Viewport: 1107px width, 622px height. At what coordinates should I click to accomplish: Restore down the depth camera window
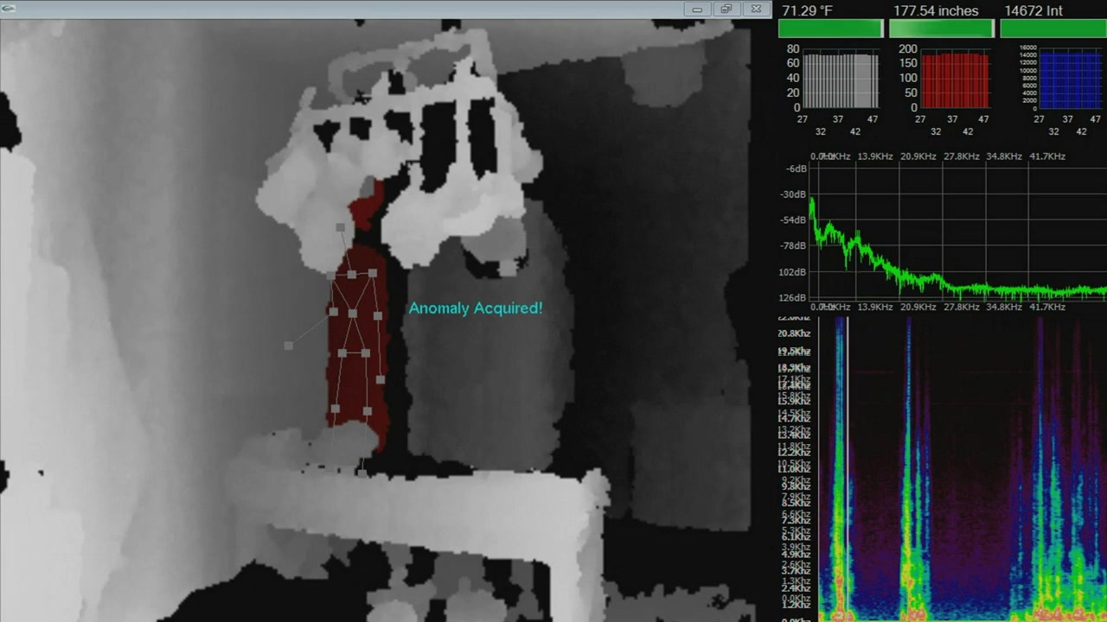[726, 10]
